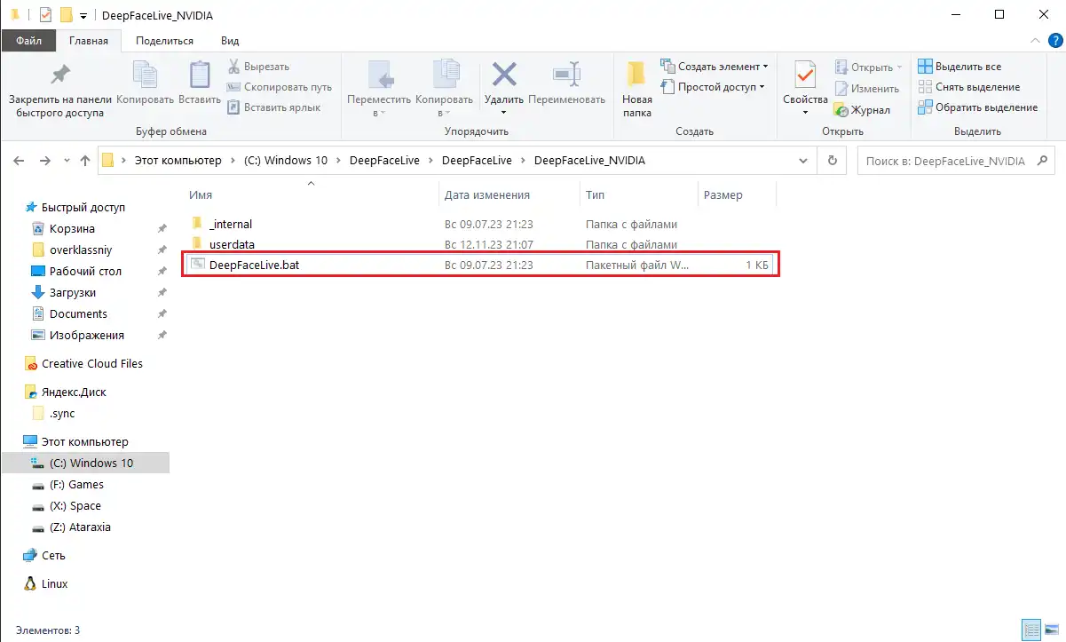
Task: Choose Вставить ярлык in the ribbon
Action: pos(273,107)
